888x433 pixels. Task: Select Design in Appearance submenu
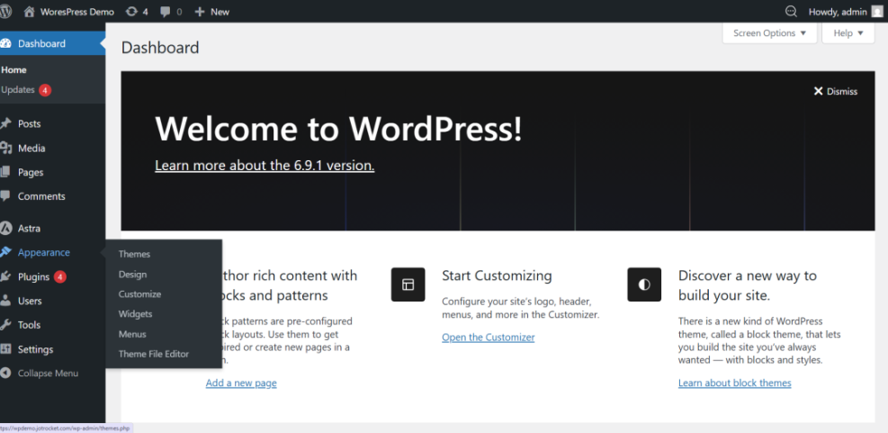(132, 275)
